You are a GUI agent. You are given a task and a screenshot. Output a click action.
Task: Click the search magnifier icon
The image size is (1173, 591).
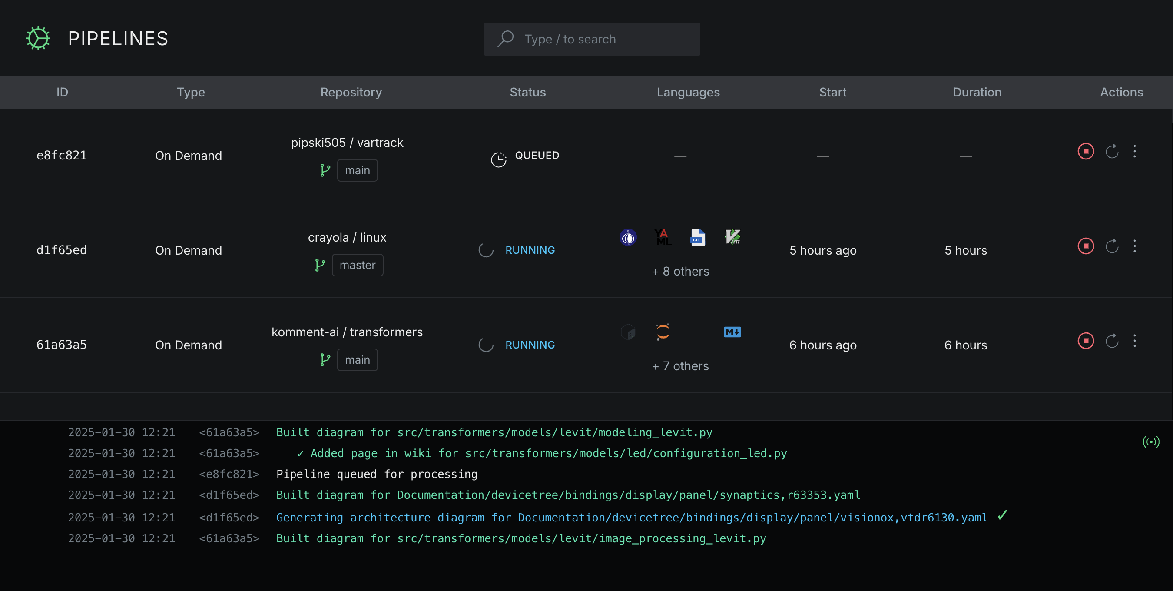click(x=505, y=39)
